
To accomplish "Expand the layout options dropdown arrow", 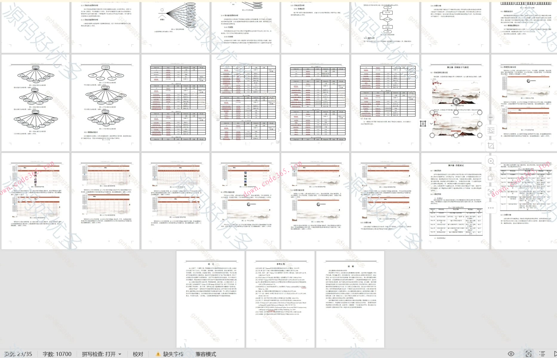I will (x=431, y=124).
